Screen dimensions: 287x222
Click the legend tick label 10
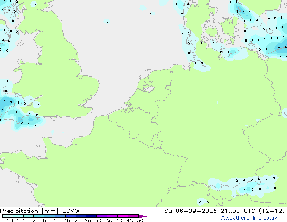coord(57,220)
